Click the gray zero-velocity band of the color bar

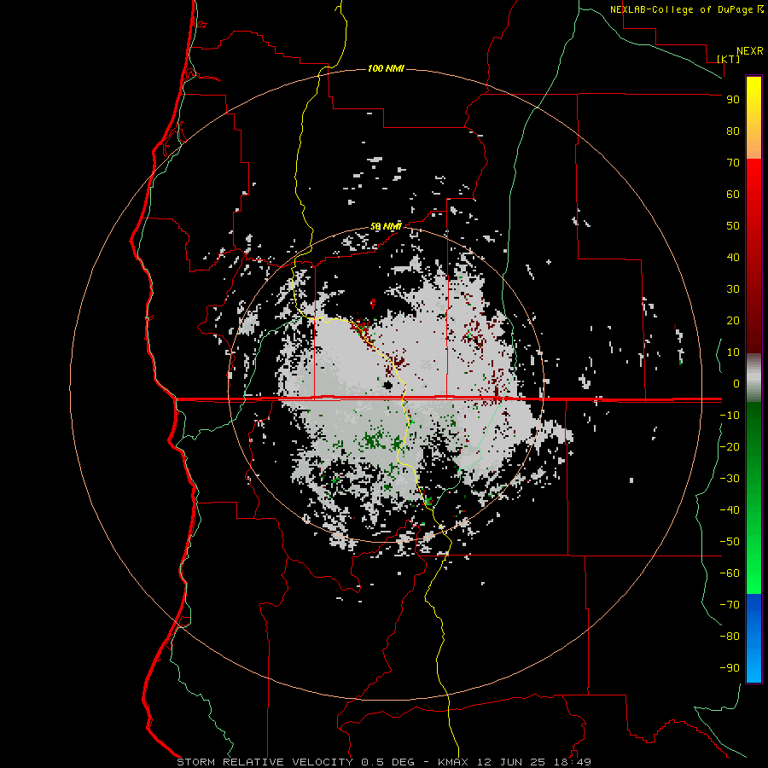coord(753,378)
